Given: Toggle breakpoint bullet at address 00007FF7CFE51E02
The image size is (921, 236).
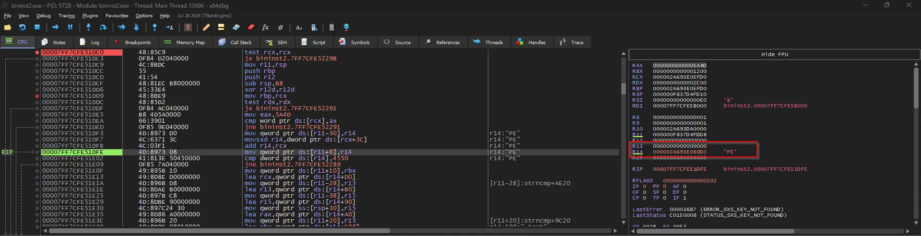Looking at the screenshot, I should click(x=37, y=158).
